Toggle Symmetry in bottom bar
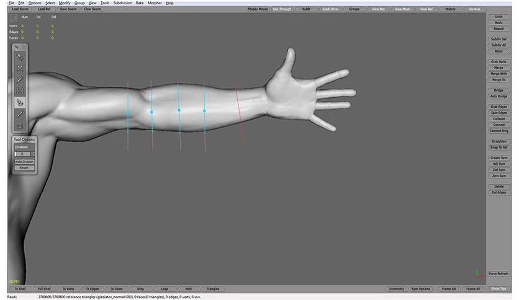 [x=397, y=289]
